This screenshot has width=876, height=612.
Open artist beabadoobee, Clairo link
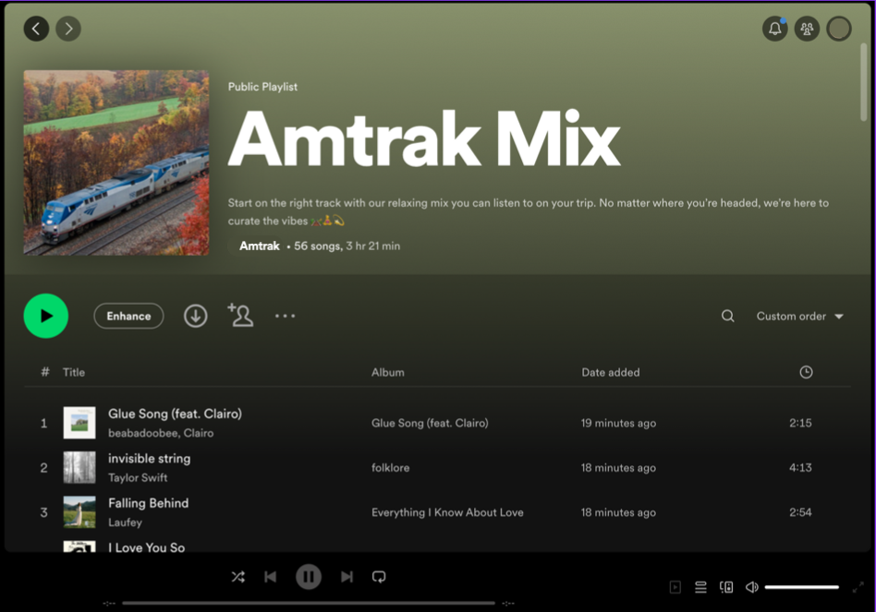pos(161,433)
